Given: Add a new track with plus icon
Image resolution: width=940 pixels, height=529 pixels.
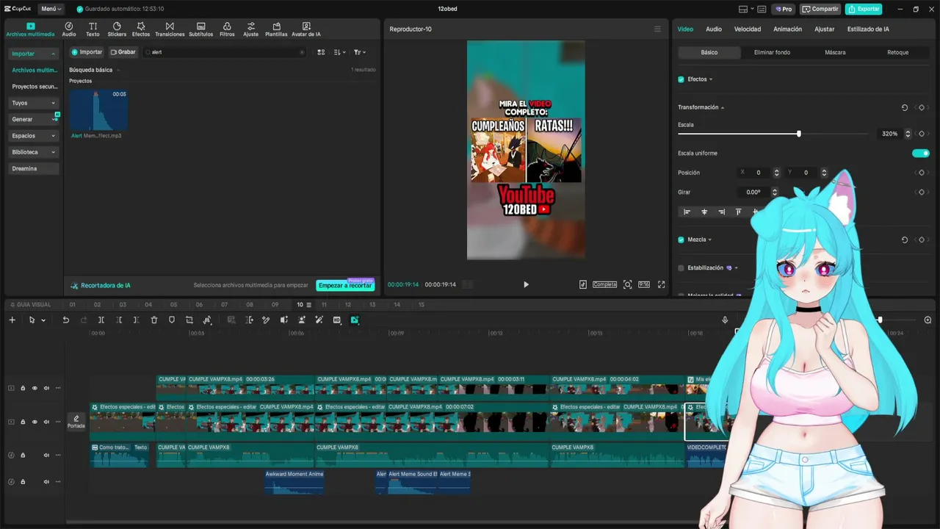Looking at the screenshot, I should (x=12, y=320).
